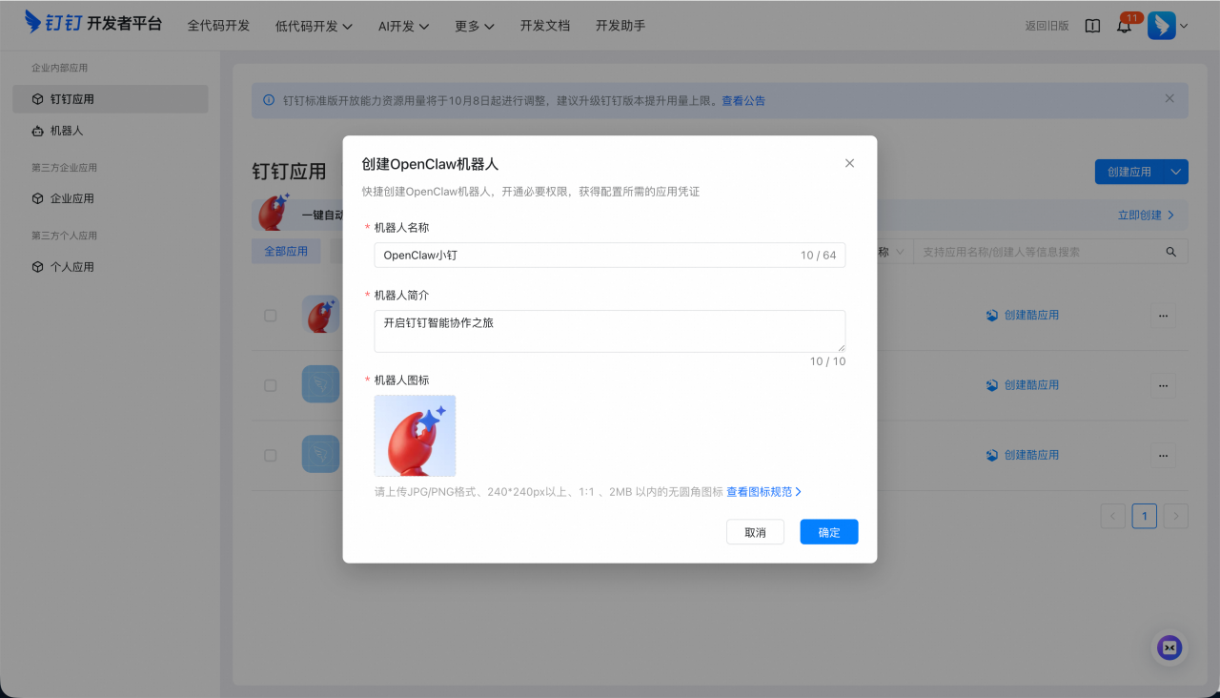Click the 取消 button in the dialog

755,532
